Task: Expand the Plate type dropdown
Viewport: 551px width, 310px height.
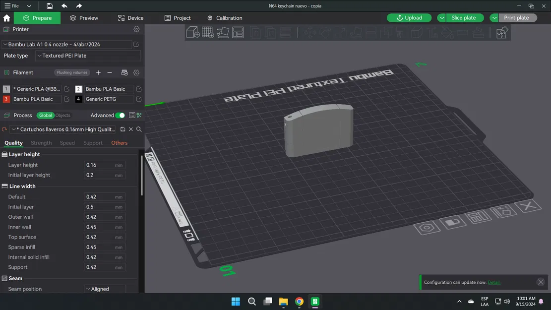Action: 88,56
